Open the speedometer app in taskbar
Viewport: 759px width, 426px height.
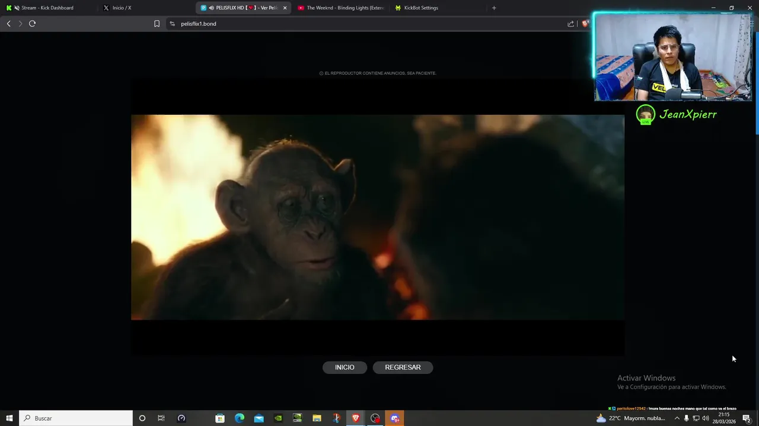[x=181, y=418]
